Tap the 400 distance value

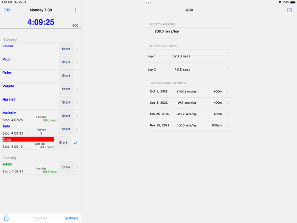(x=75, y=25)
